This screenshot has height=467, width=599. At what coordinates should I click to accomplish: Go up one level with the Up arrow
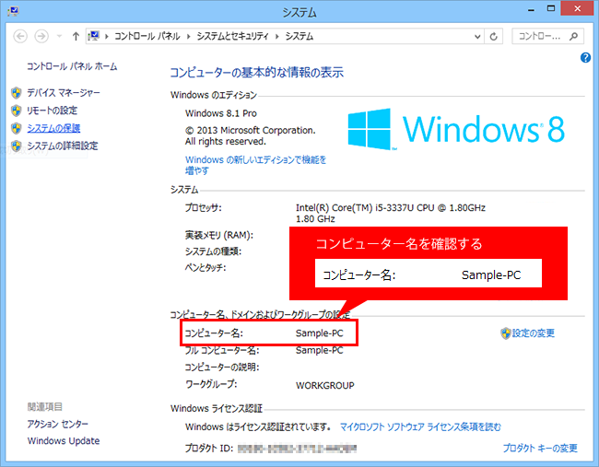[76, 36]
